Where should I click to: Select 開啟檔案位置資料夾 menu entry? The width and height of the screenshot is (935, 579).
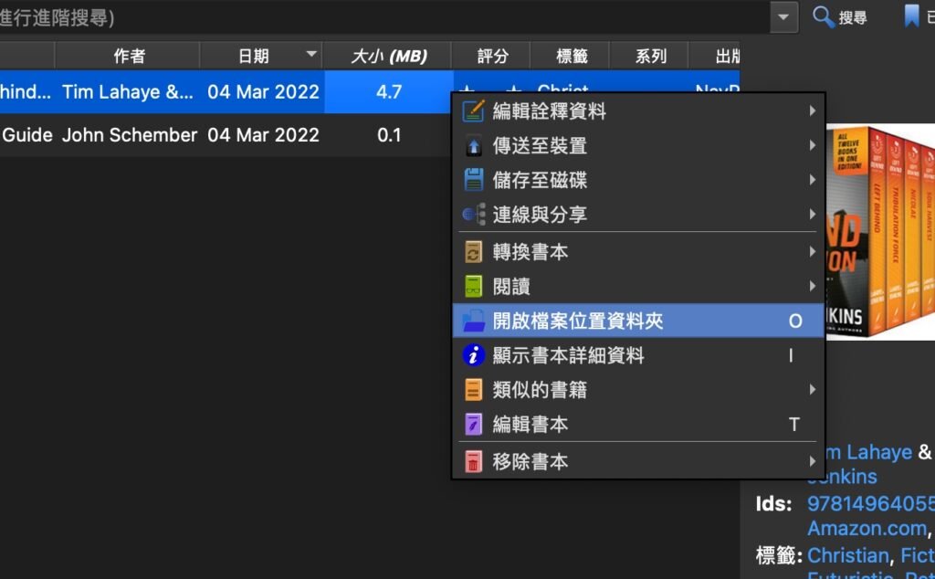[x=577, y=321]
